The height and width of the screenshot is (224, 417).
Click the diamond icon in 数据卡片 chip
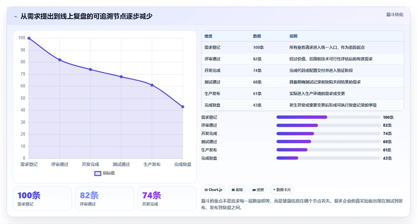[274, 190]
